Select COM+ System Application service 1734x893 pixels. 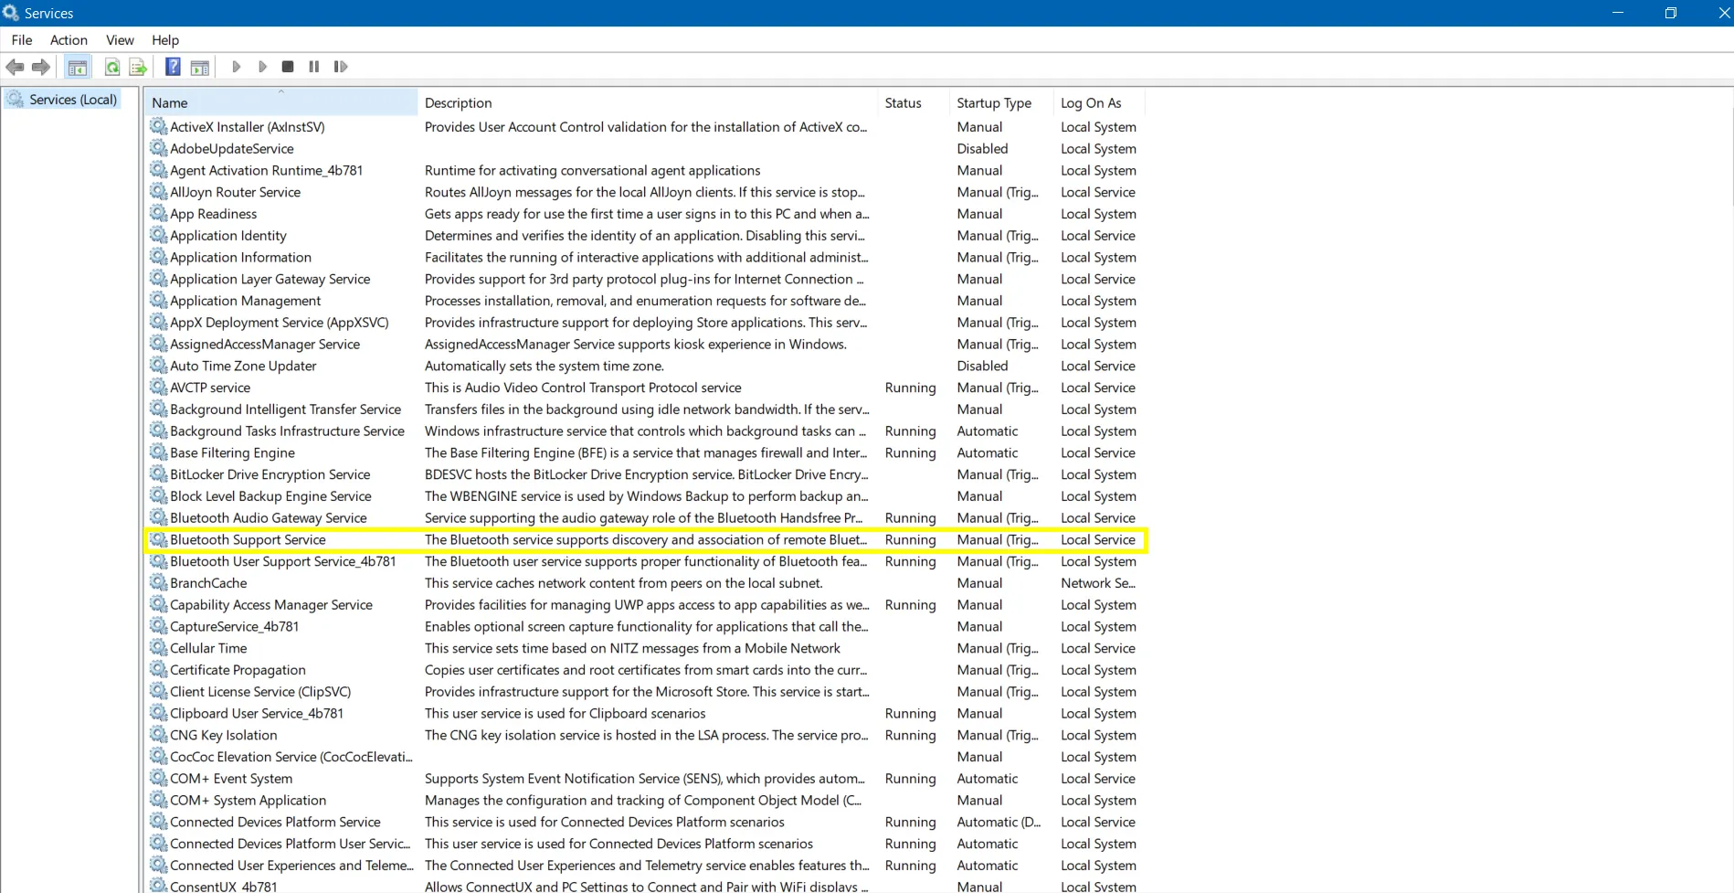click(x=248, y=800)
